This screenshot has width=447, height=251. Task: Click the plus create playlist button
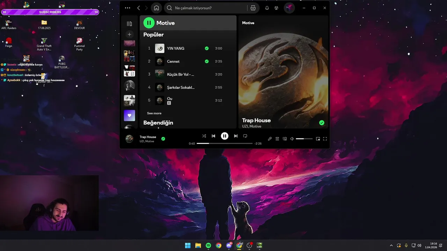(129, 34)
